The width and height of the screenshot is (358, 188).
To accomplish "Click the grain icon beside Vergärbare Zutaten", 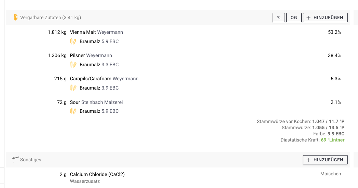I will 16,17.
